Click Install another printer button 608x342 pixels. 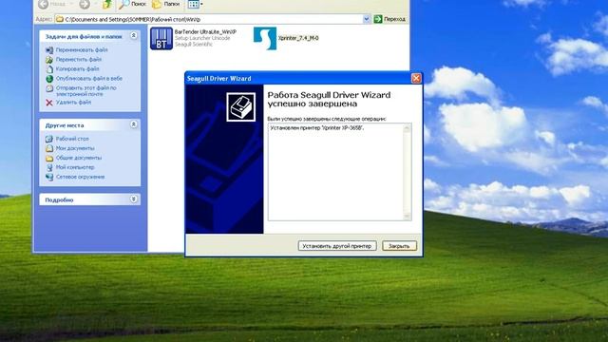(337, 246)
